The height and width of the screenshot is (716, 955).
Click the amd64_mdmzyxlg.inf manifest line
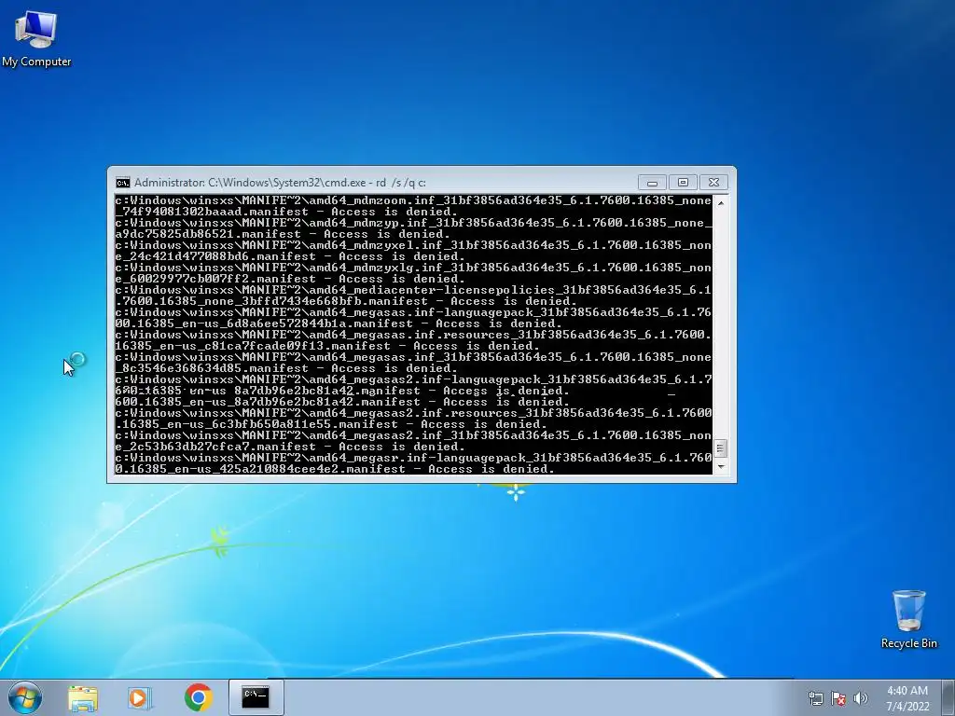tap(413, 268)
